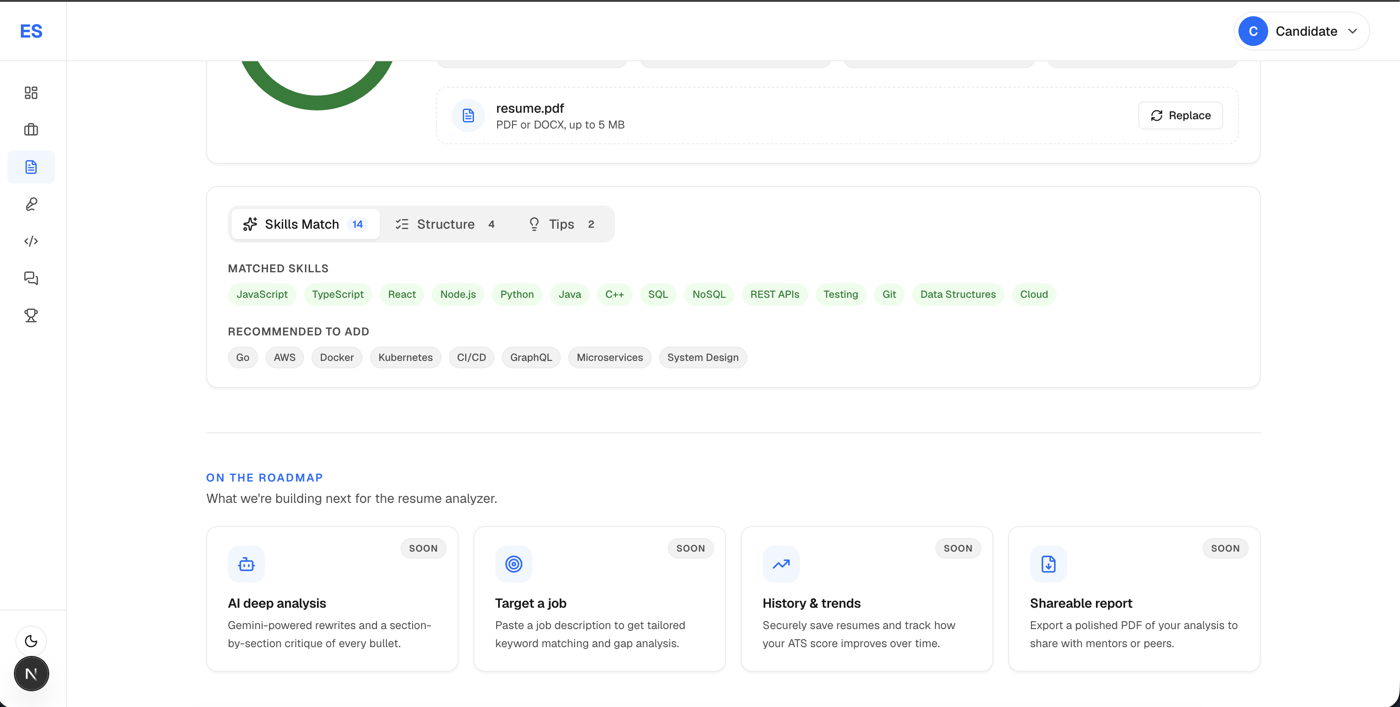The height and width of the screenshot is (707, 1400).
Task: Click the SOON badge on Shareable report
Action: (x=1225, y=548)
